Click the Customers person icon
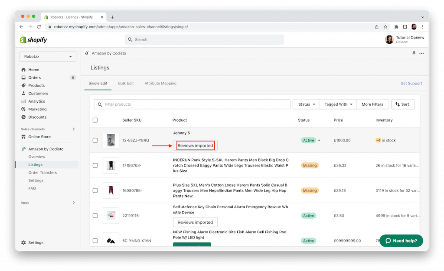 coord(23,93)
